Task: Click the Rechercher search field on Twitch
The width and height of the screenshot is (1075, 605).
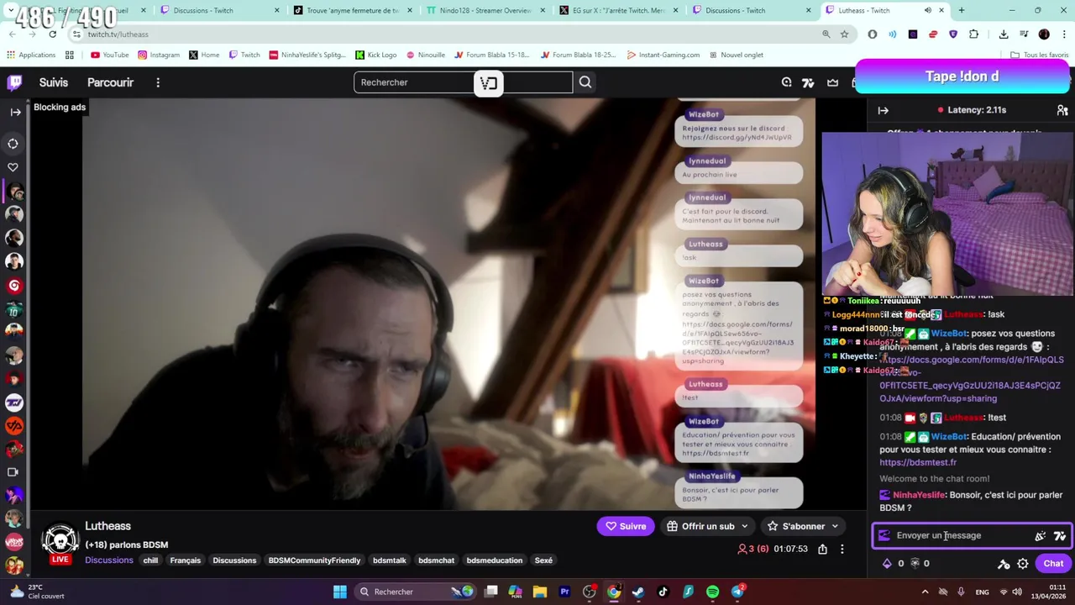Action: coord(463,82)
